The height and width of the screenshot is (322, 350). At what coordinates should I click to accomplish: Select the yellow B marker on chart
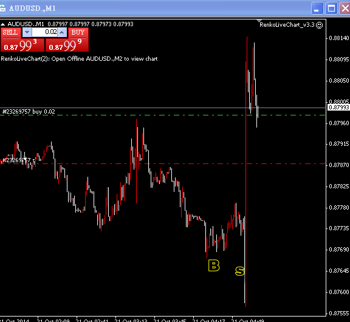coord(214,265)
